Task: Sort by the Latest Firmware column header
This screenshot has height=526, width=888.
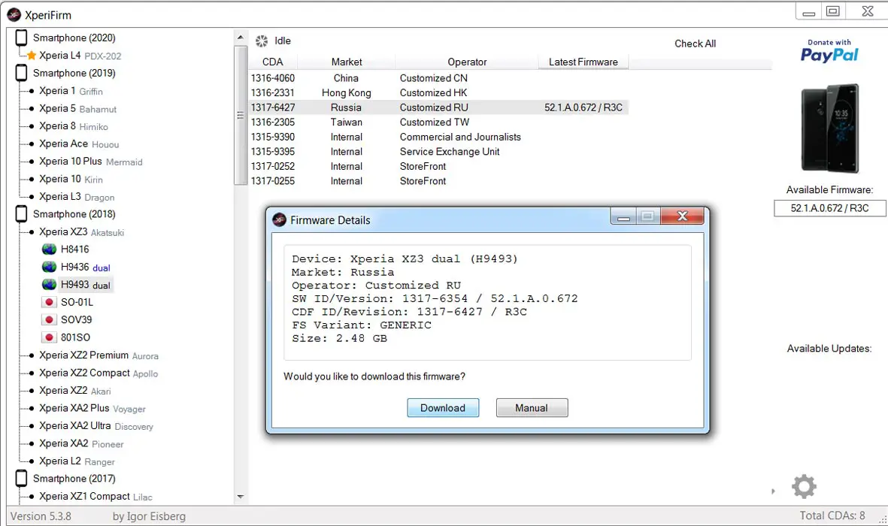Action: click(583, 62)
